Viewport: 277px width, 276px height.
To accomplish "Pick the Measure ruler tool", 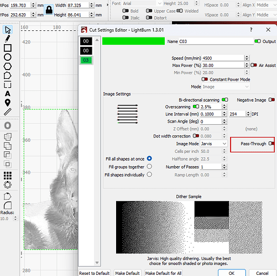I will (x=8, y=112).
